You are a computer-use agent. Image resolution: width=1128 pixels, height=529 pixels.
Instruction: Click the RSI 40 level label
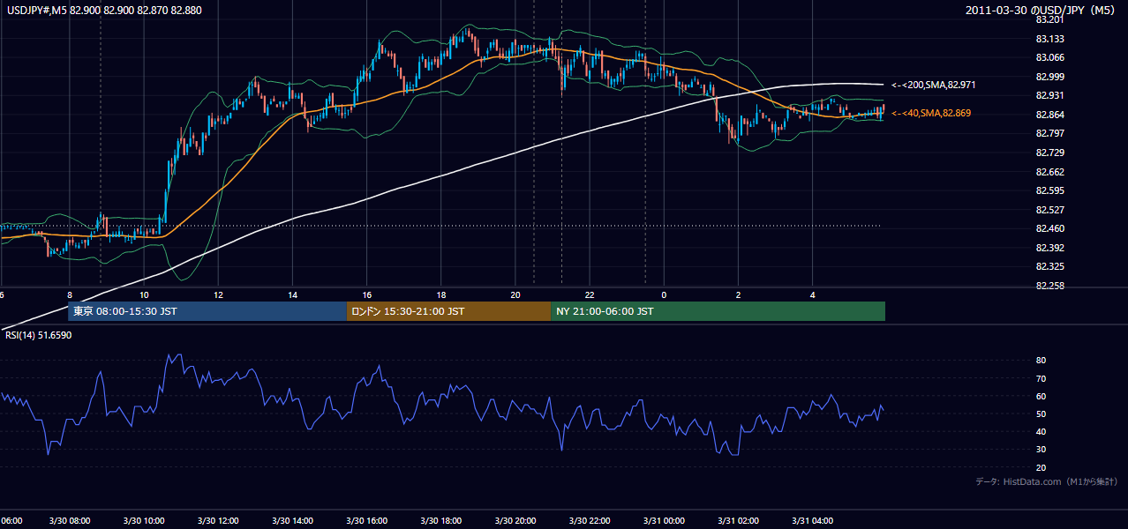click(1041, 431)
